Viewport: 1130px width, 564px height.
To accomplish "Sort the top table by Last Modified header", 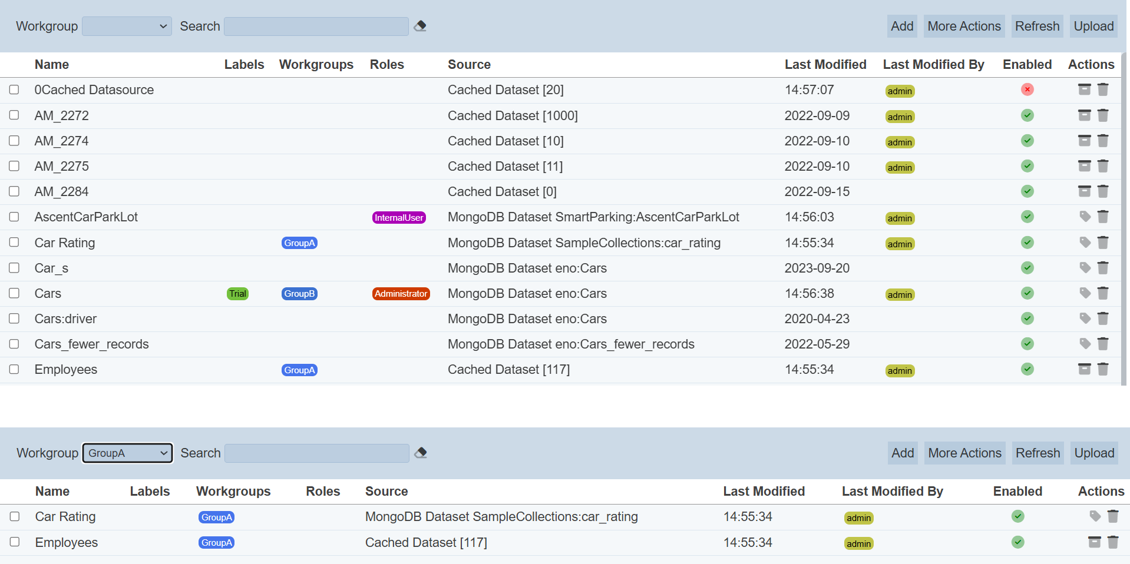I will (825, 65).
